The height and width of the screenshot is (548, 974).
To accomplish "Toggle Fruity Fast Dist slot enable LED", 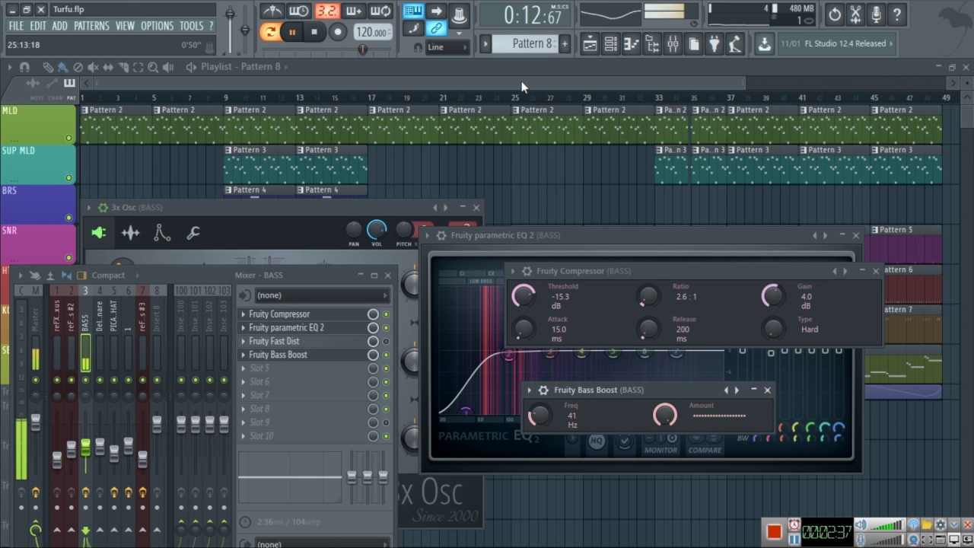I will 386,342.
